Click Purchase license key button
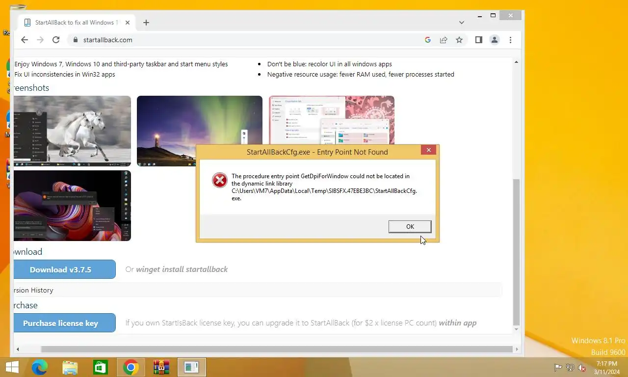The height and width of the screenshot is (377, 628). [x=64, y=323]
